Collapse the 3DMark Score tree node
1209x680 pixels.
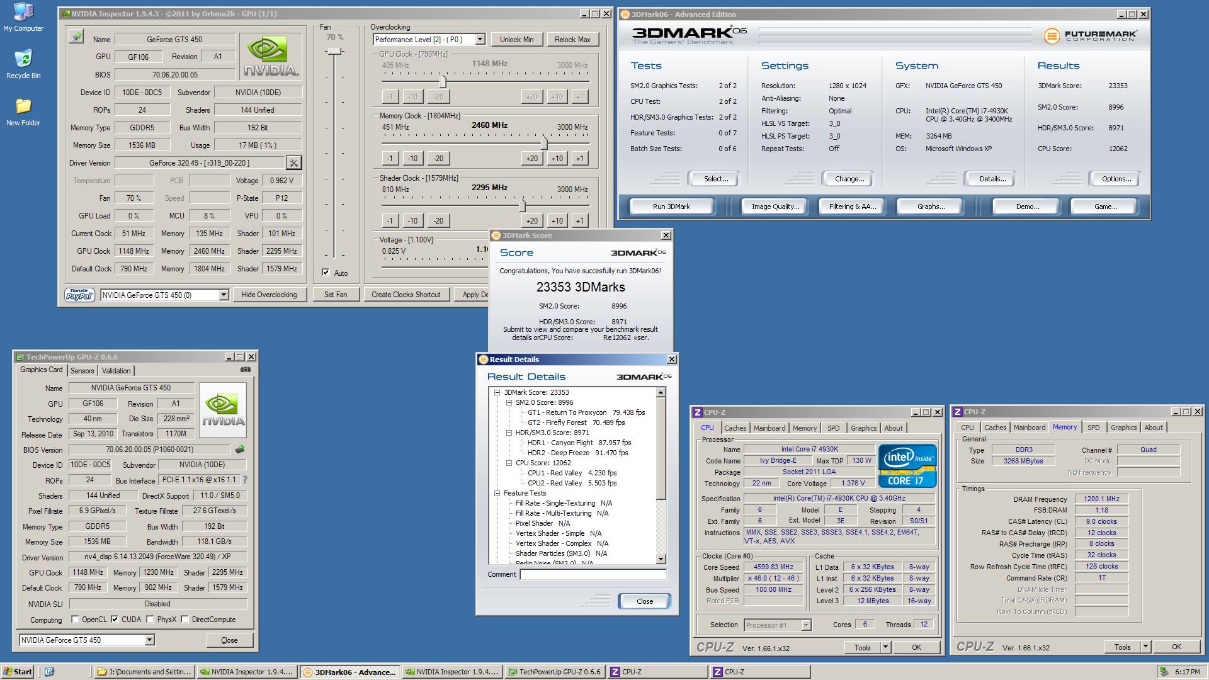pos(497,392)
